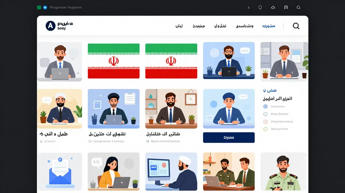The width and height of the screenshot is (345, 193).
Task: Click the red circle icon in sidebar list
Action: pos(265,121)
